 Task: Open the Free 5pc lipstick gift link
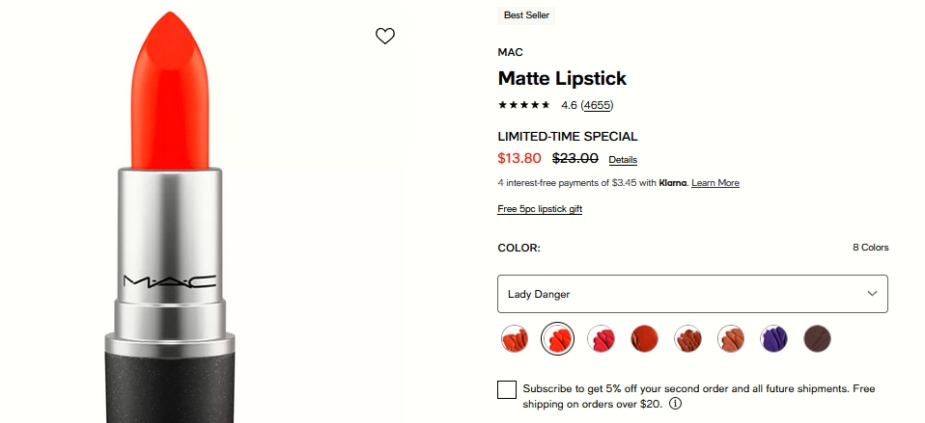(540, 209)
